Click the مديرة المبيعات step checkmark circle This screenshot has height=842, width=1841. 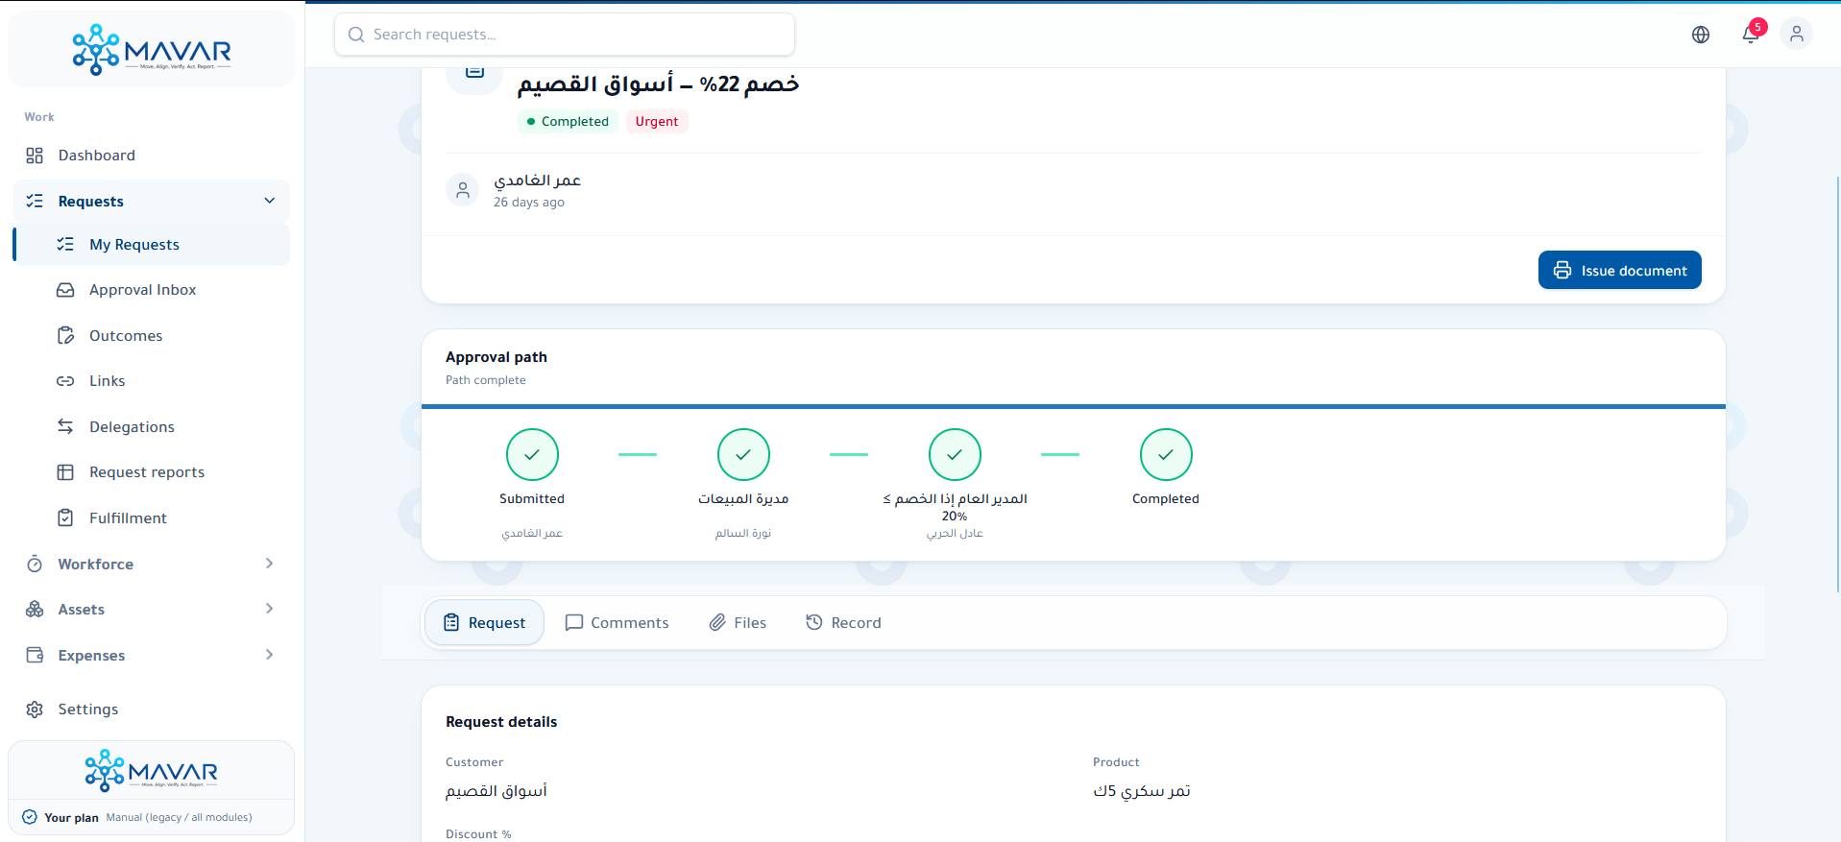point(743,454)
